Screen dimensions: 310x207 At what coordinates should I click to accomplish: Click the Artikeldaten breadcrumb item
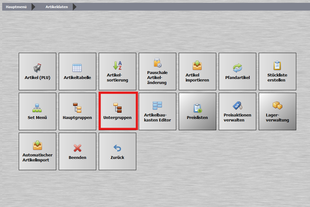coord(57,7)
